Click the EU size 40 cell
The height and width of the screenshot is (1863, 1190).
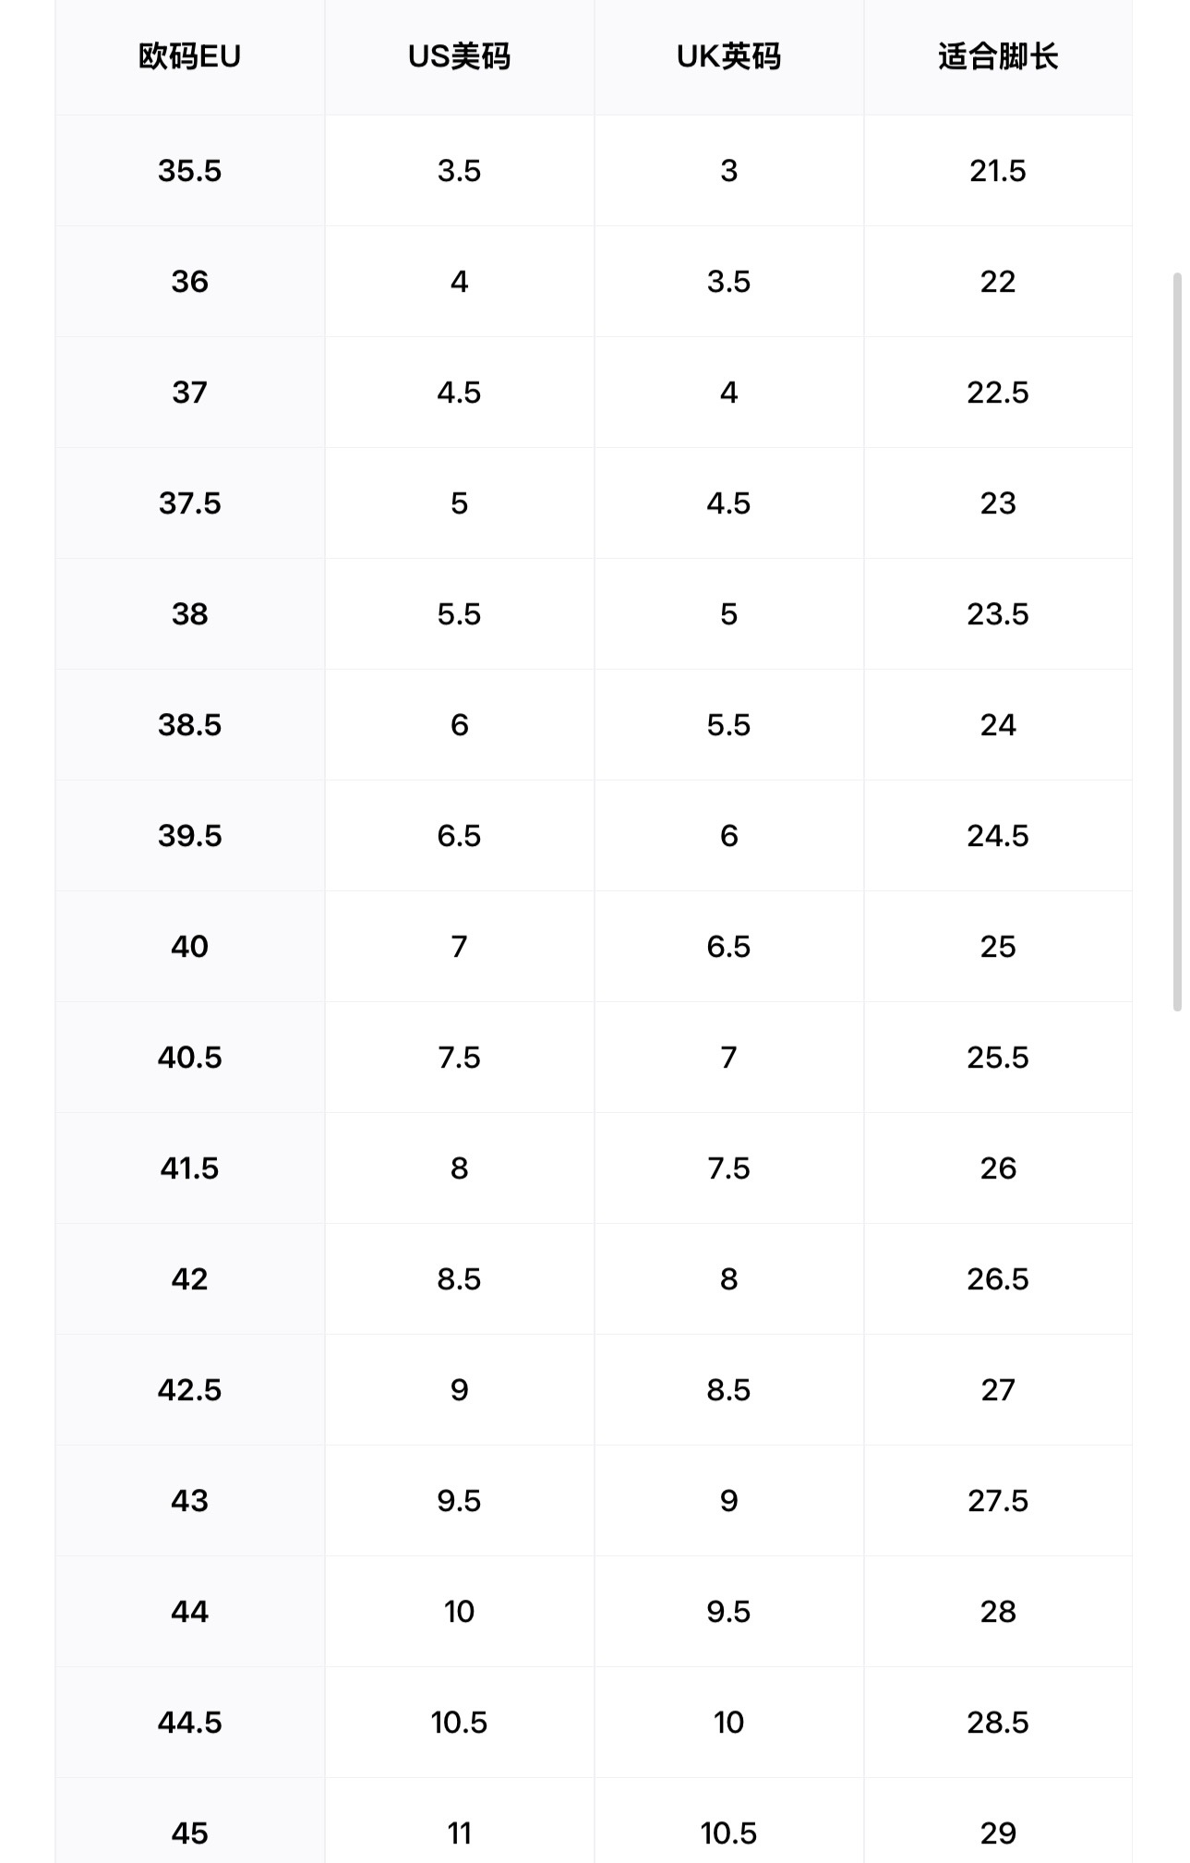pyautogui.click(x=189, y=947)
